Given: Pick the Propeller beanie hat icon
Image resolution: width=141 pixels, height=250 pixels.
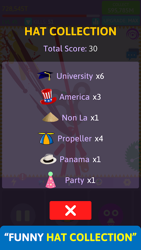Looking at the screenshot, I should click(x=46, y=138).
